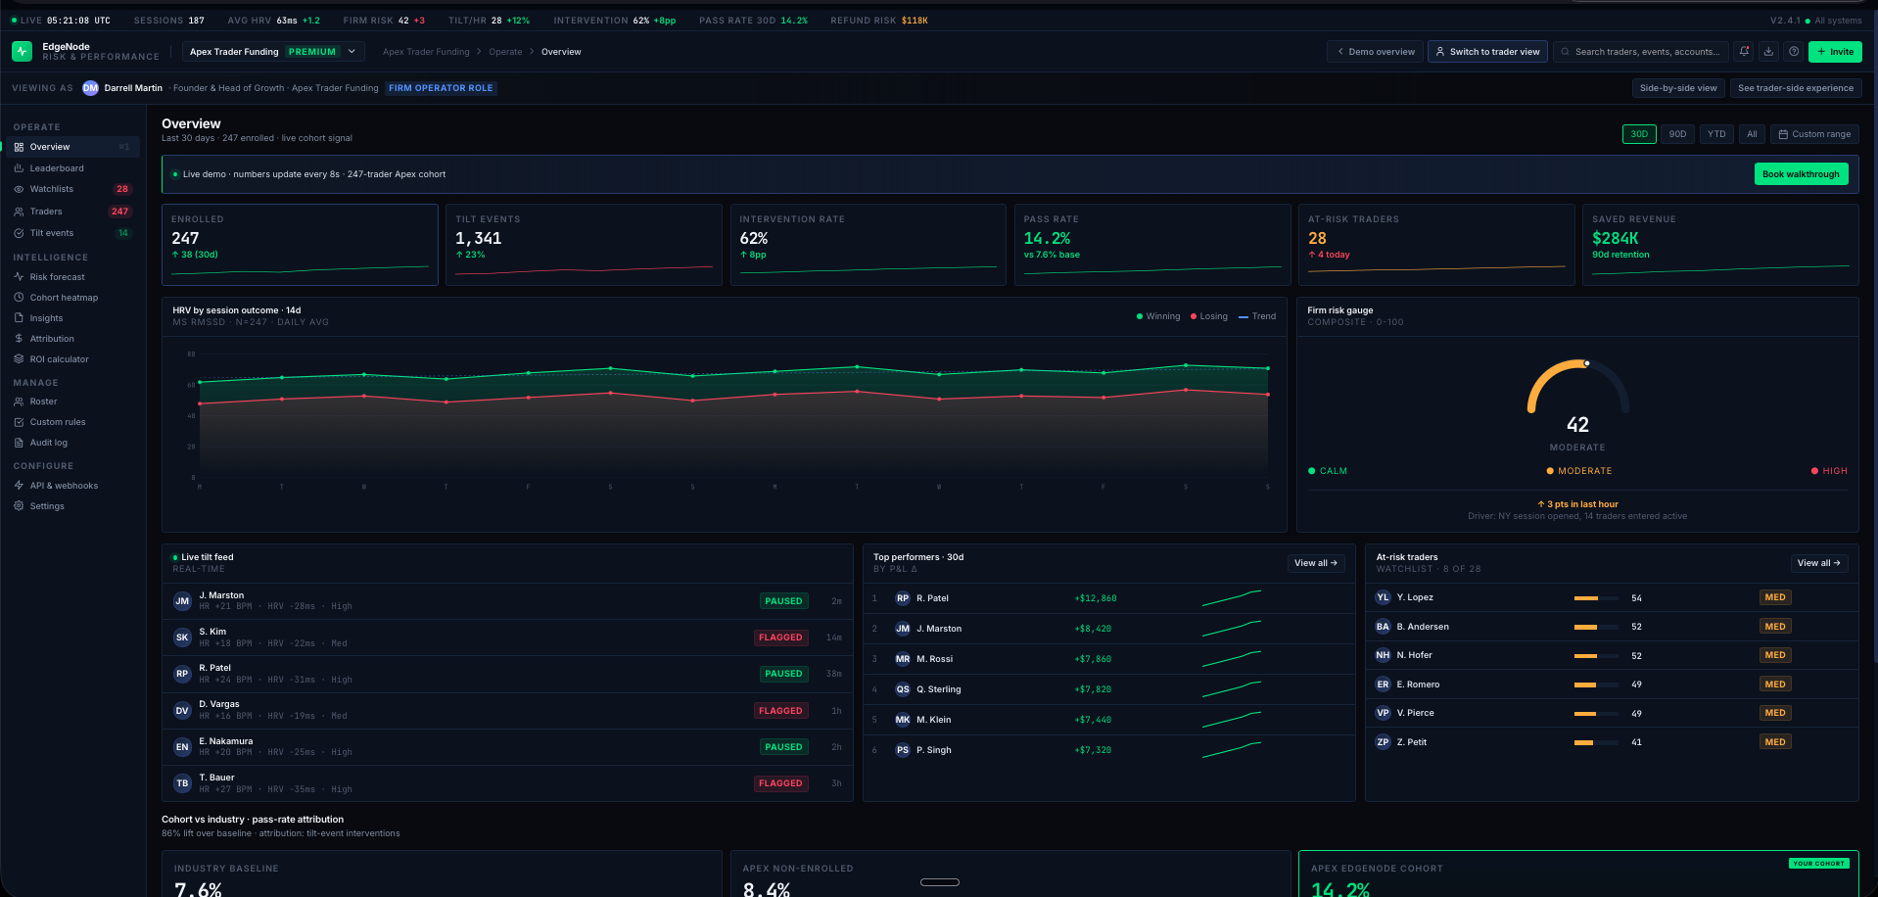Click Switch to trader view
Viewport: 1878px width, 897px height.
1487,52
